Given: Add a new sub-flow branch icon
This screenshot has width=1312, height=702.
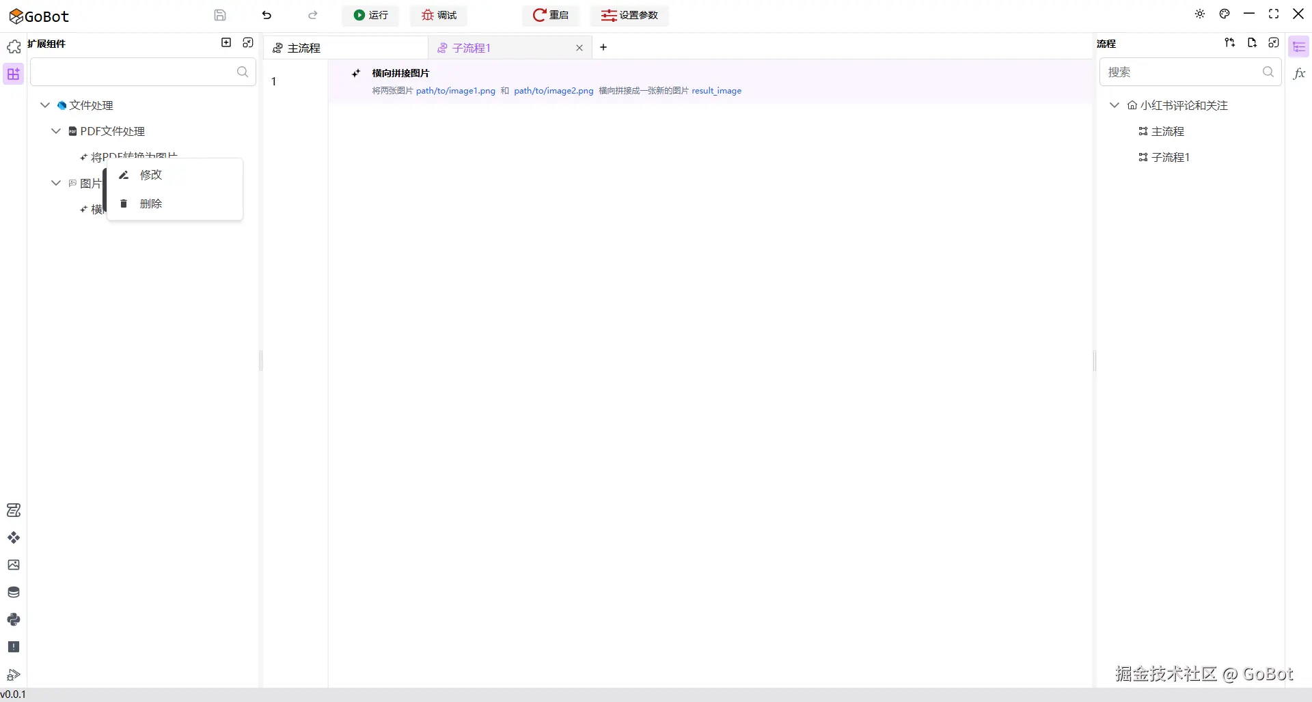Looking at the screenshot, I should 1230,42.
